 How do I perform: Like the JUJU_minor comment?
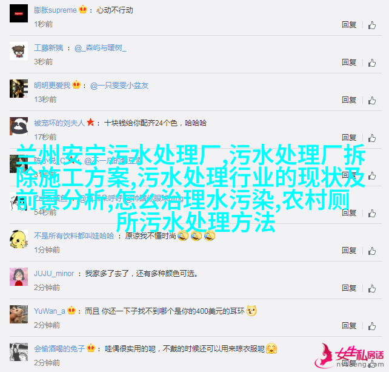(371, 288)
